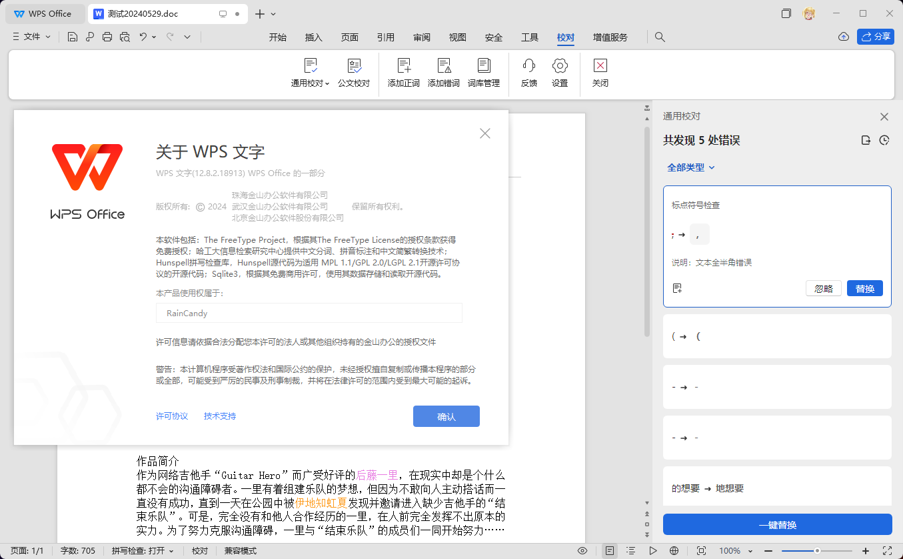Click the Save icon in quick access toolbar
Viewport: 903px width, 559px height.
(73, 37)
